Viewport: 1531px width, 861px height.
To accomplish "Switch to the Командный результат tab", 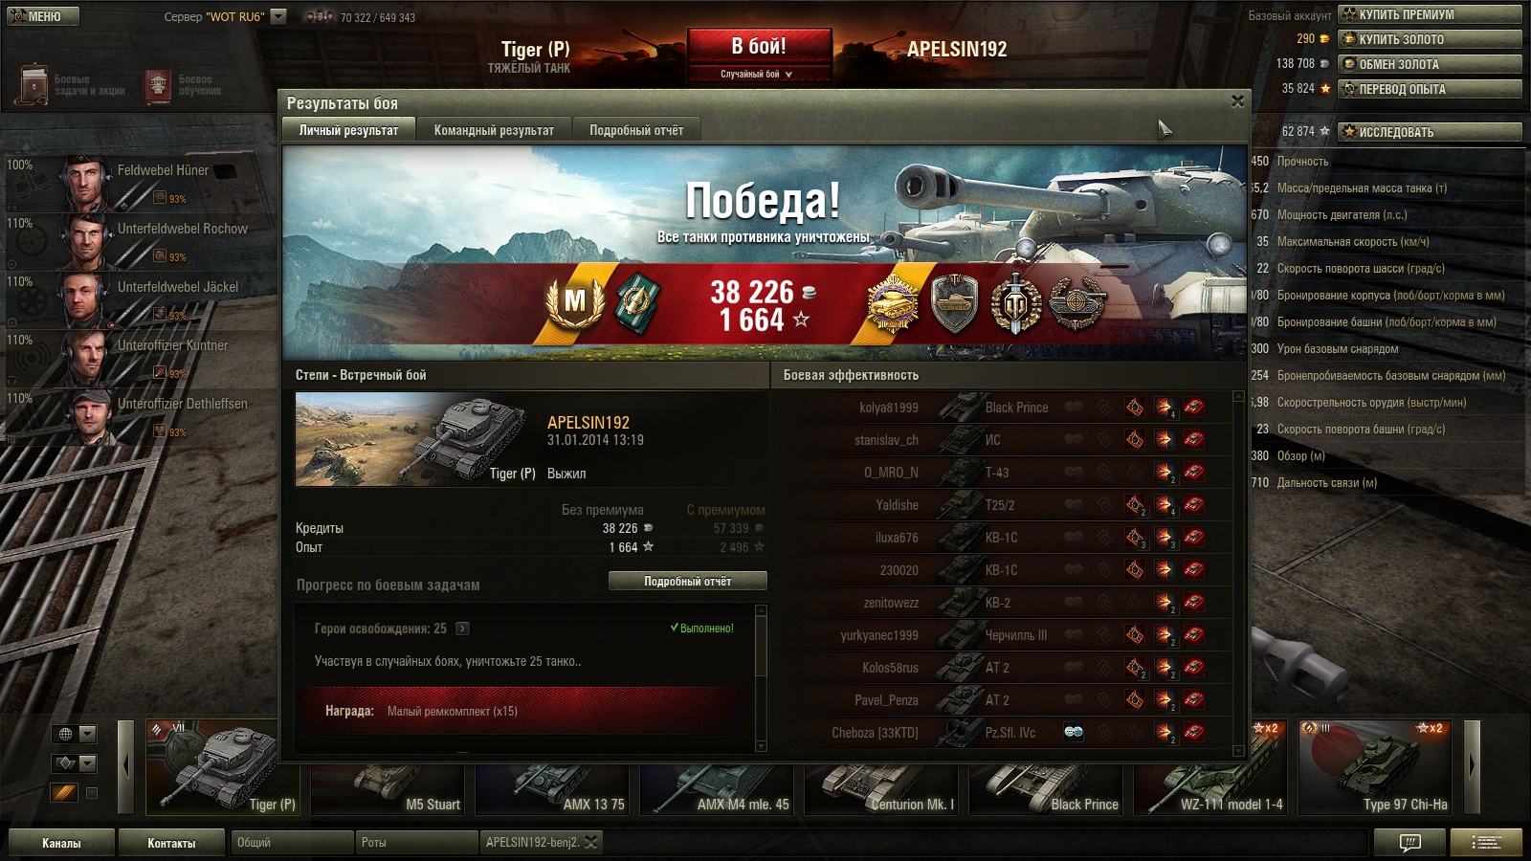I will tap(494, 130).
